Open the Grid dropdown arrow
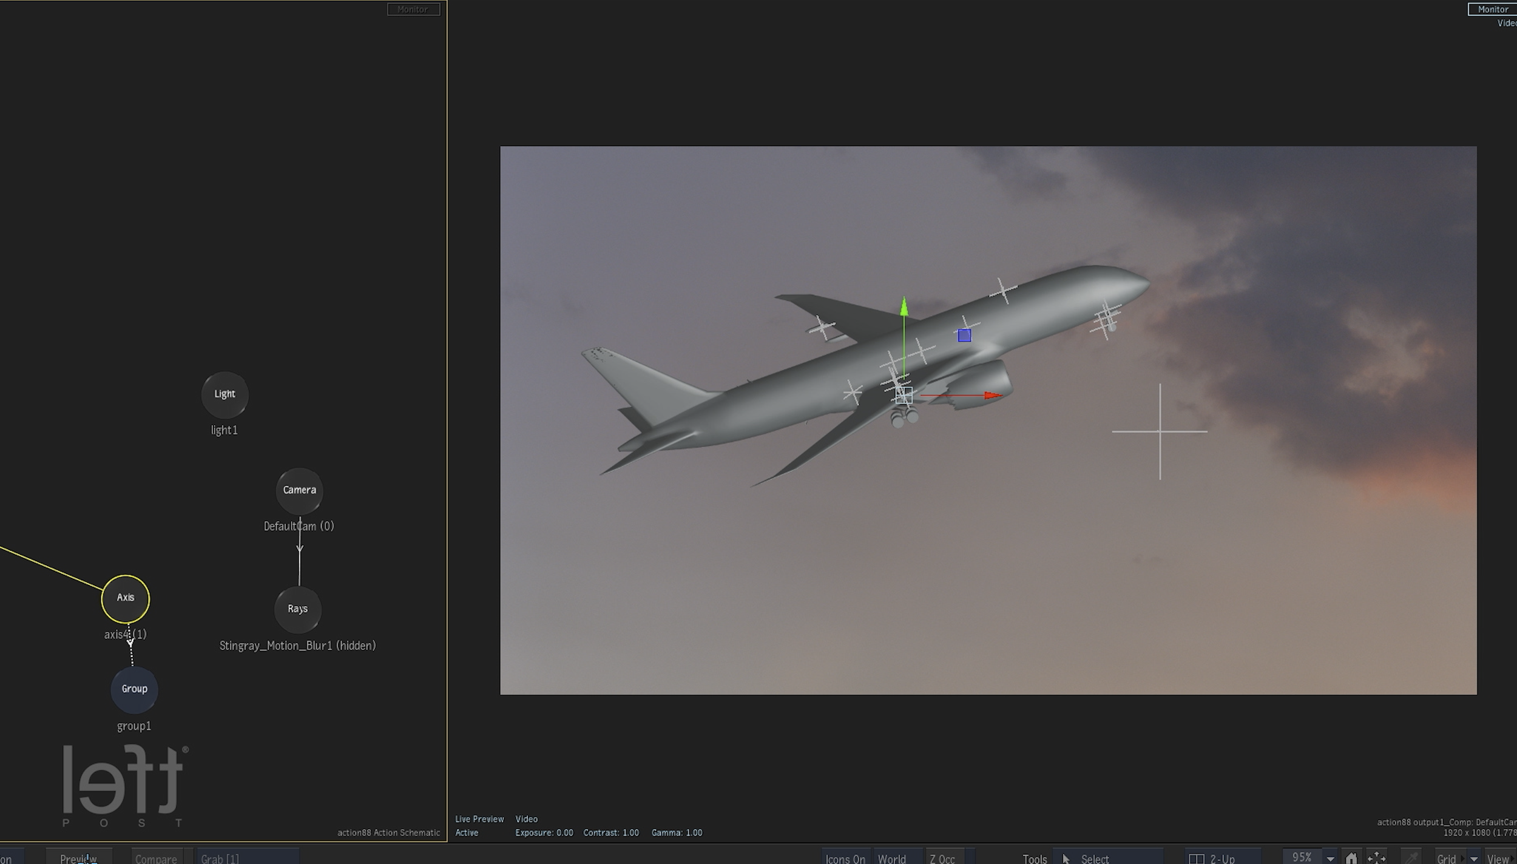 tap(1474, 859)
